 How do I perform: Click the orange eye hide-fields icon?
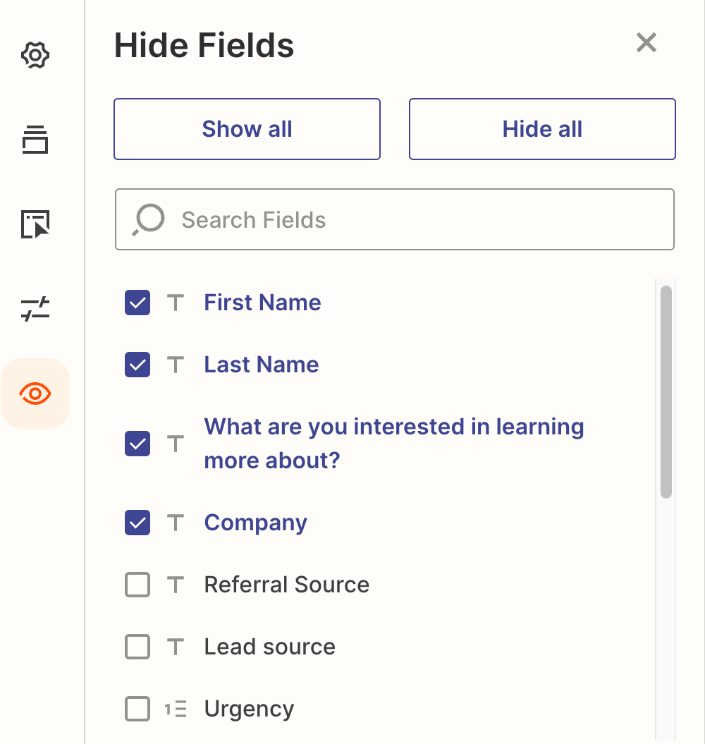pos(35,393)
